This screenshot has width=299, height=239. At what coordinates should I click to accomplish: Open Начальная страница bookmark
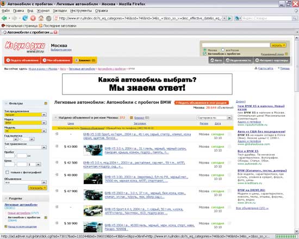(20, 26)
